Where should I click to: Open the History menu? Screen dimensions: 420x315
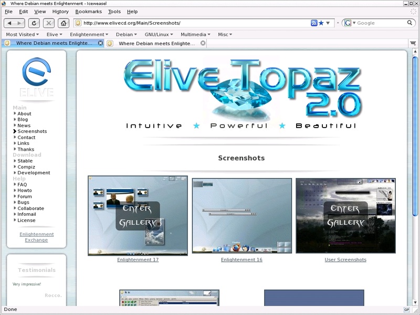[x=60, y=12]
